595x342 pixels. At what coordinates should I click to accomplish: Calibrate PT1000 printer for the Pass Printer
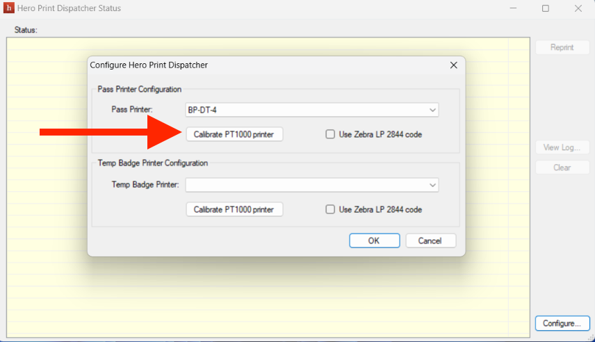[234, 134]
